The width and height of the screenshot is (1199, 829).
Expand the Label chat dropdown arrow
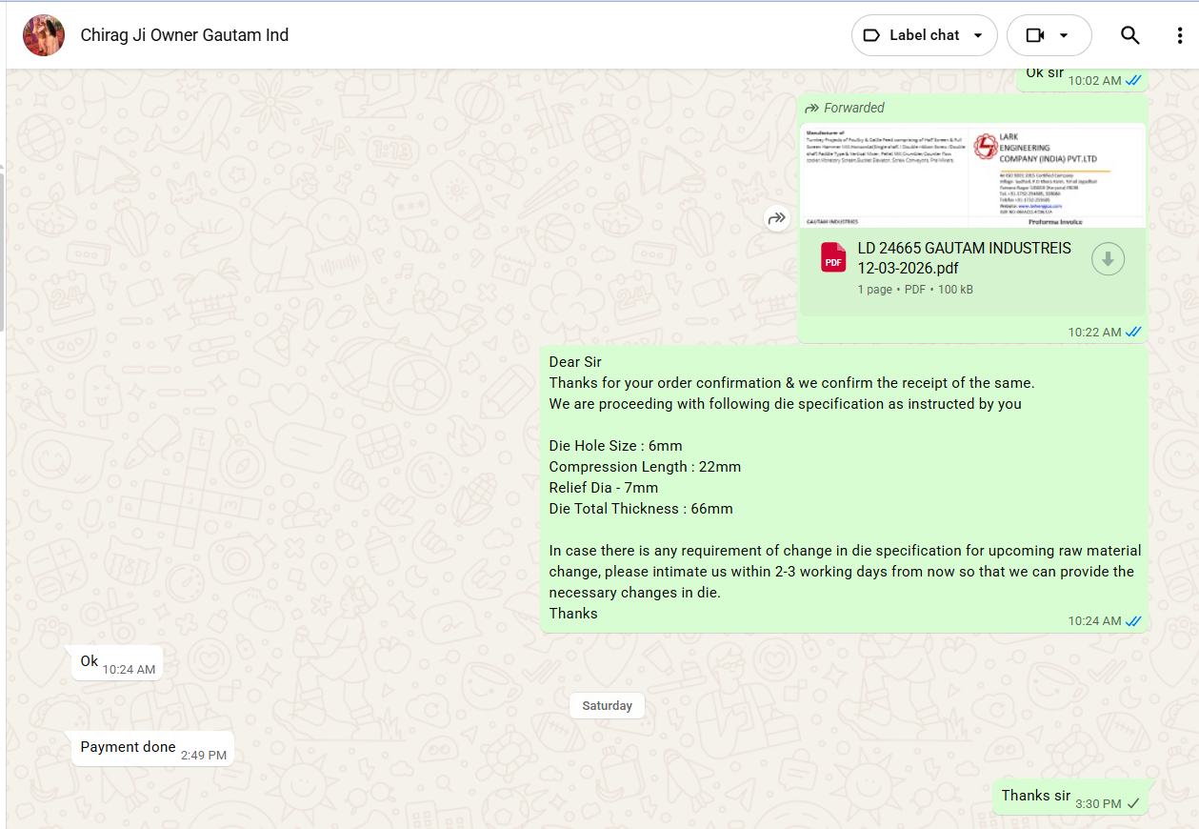977,36
